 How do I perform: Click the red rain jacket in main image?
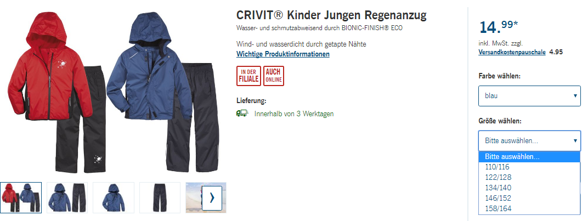click(49, 67)
